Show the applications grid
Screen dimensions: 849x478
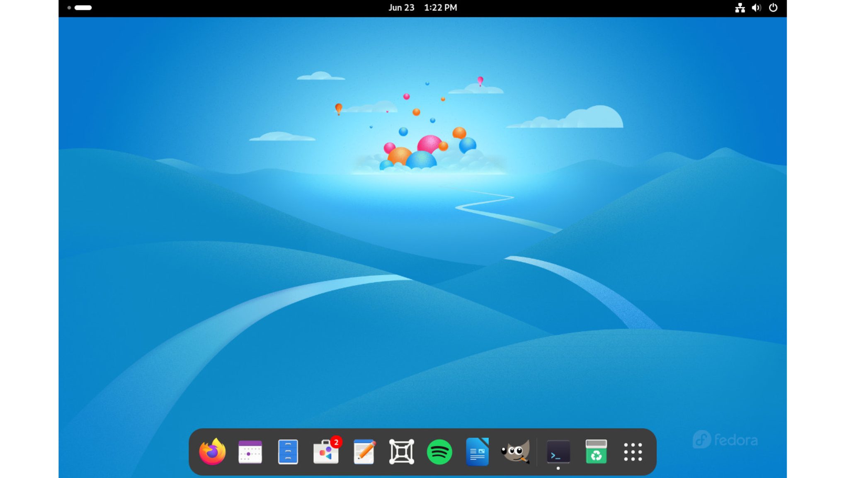(x=633, y=451)
